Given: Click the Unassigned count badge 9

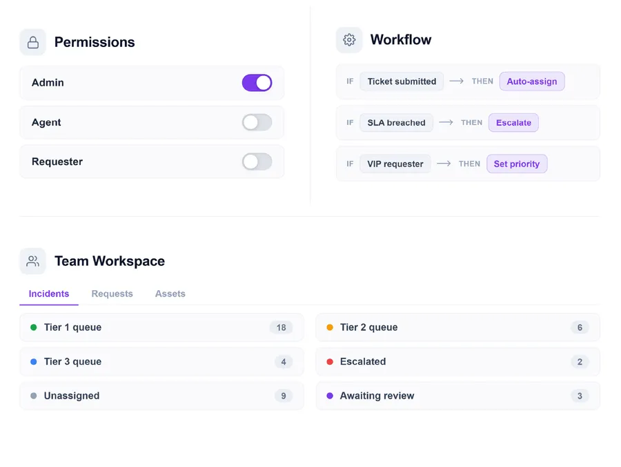Looking at the screenshot, I should (284, 396).
